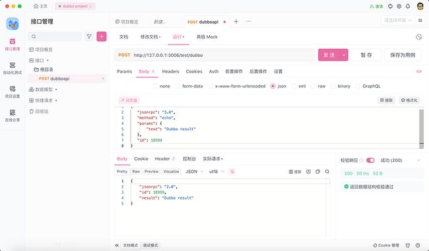Open 项目设置 sidebar section
429x251 pixels.
[x=13, y=92]
